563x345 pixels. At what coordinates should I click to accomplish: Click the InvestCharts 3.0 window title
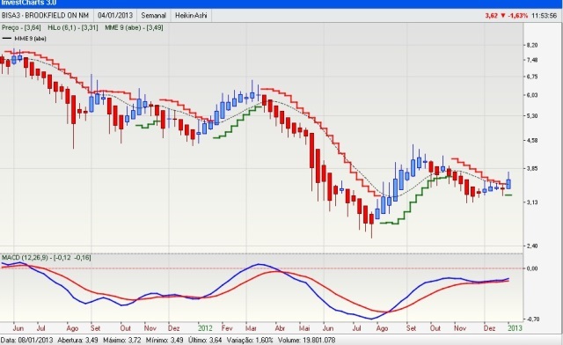point(29,3)
